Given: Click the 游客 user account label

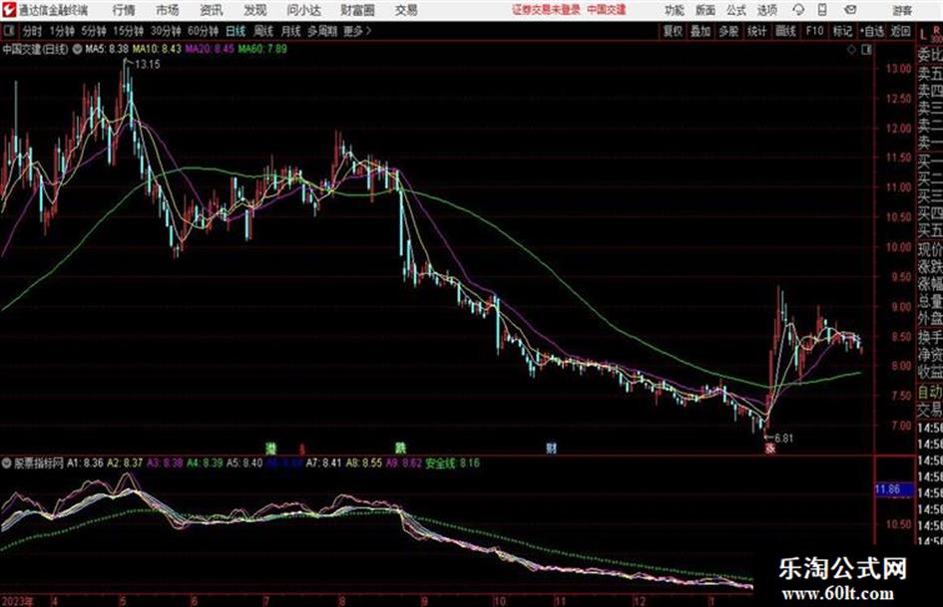Looking at the screenshot, I should pyautogui.click(x=902, y=10).
